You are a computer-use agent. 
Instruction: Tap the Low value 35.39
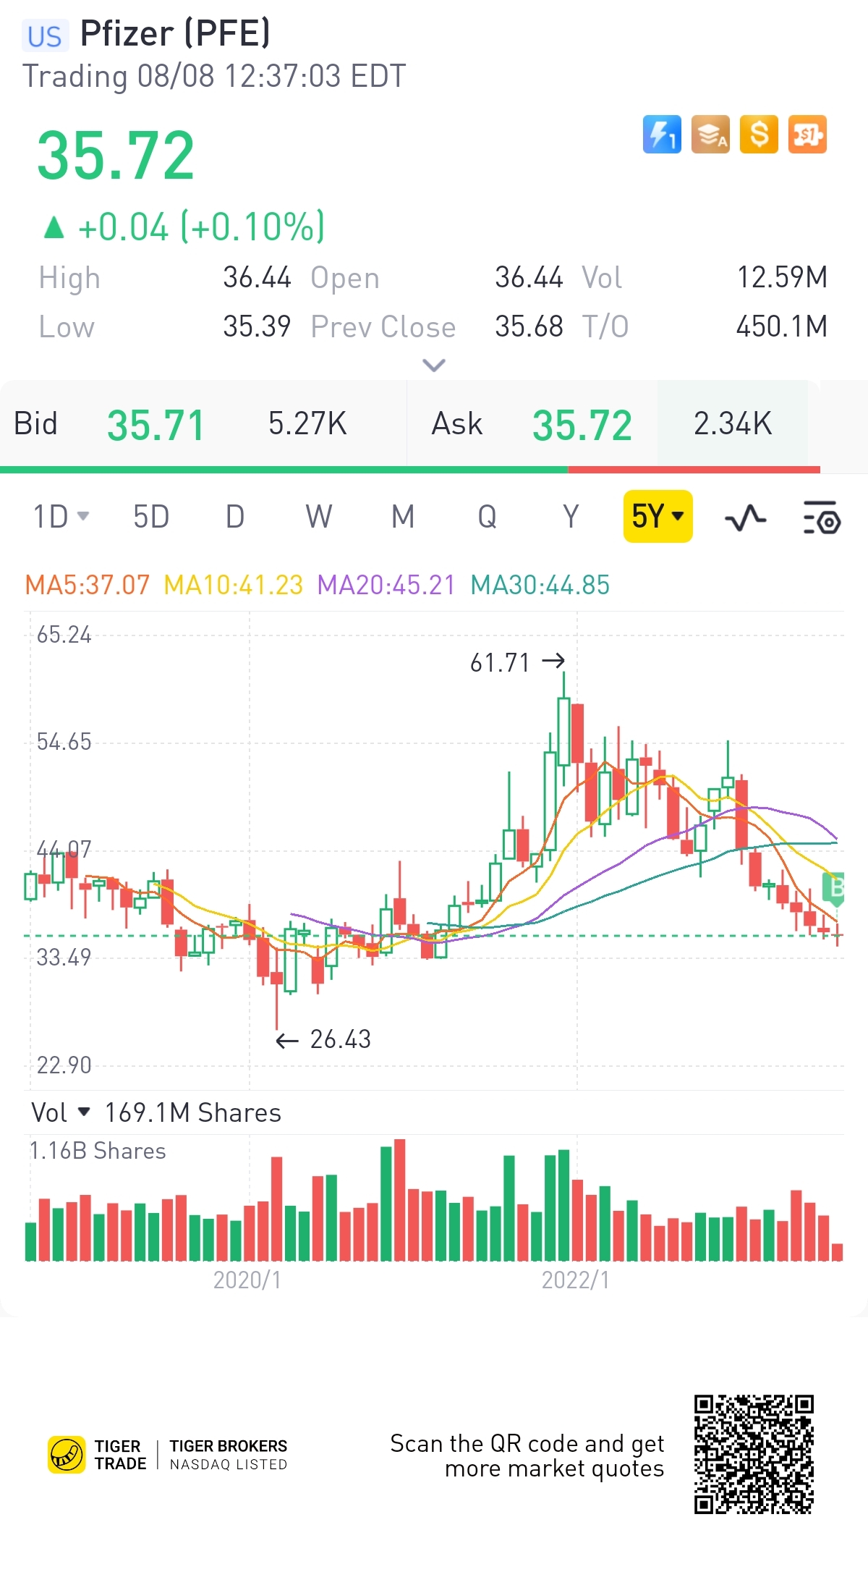coord(257,326)
